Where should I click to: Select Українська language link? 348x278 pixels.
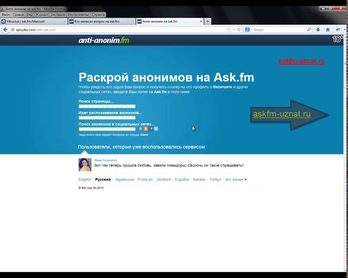click(x=124, y=180)
